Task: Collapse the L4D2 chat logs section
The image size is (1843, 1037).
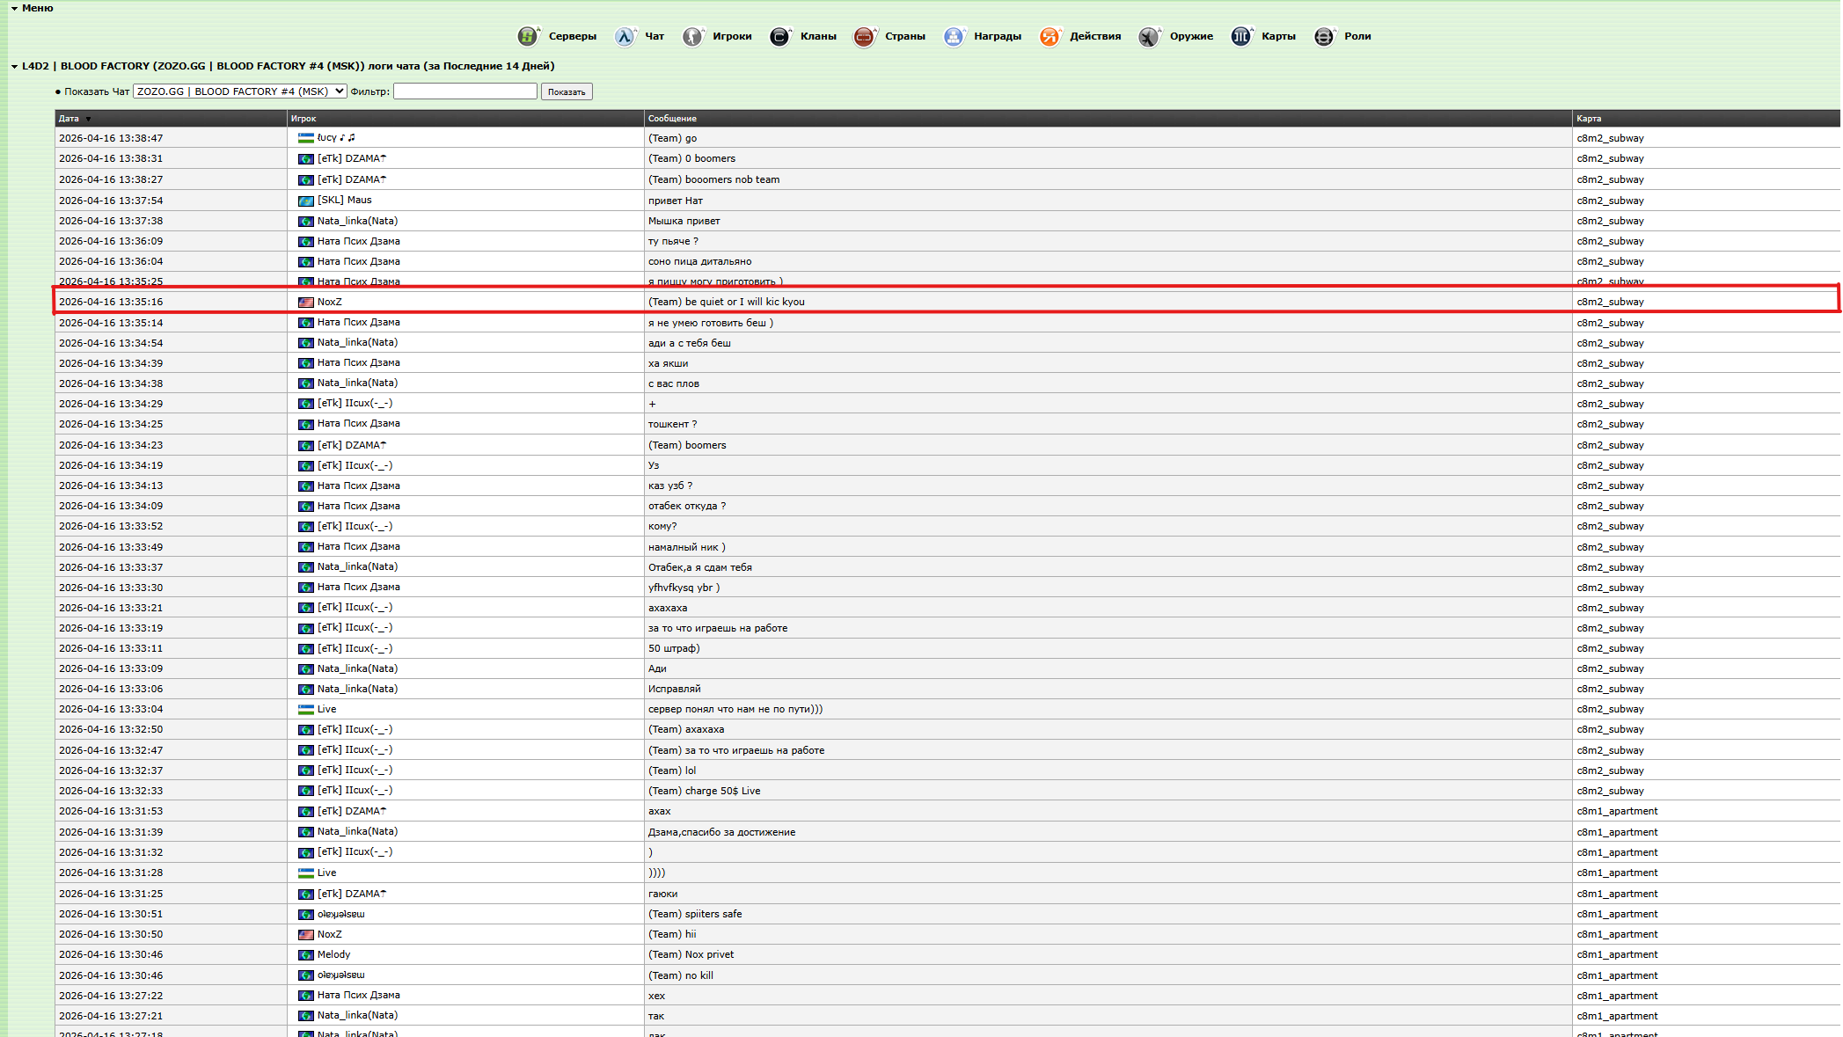Action: pyautogui.click(x=15, y=67)
